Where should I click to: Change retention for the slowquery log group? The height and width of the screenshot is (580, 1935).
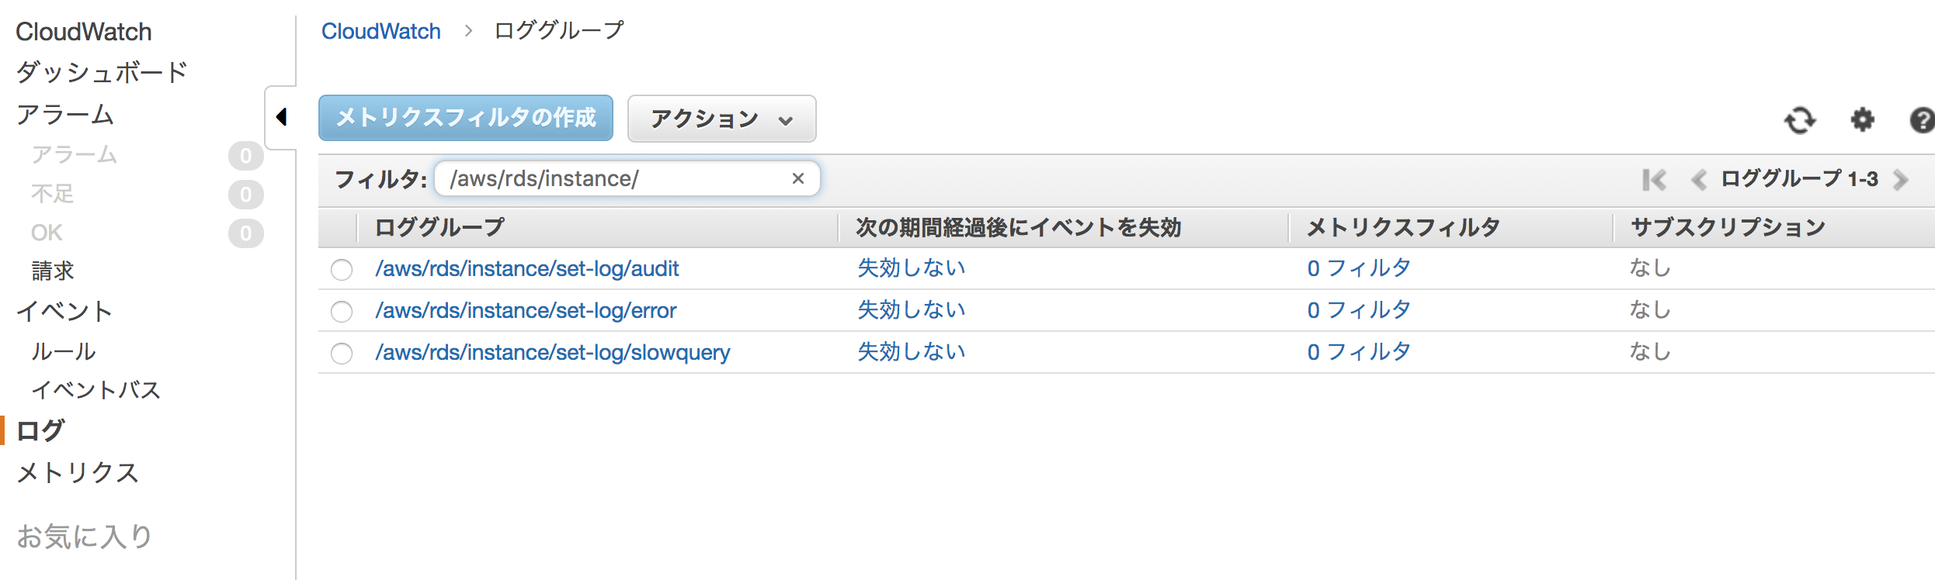(x=911, y=352)
